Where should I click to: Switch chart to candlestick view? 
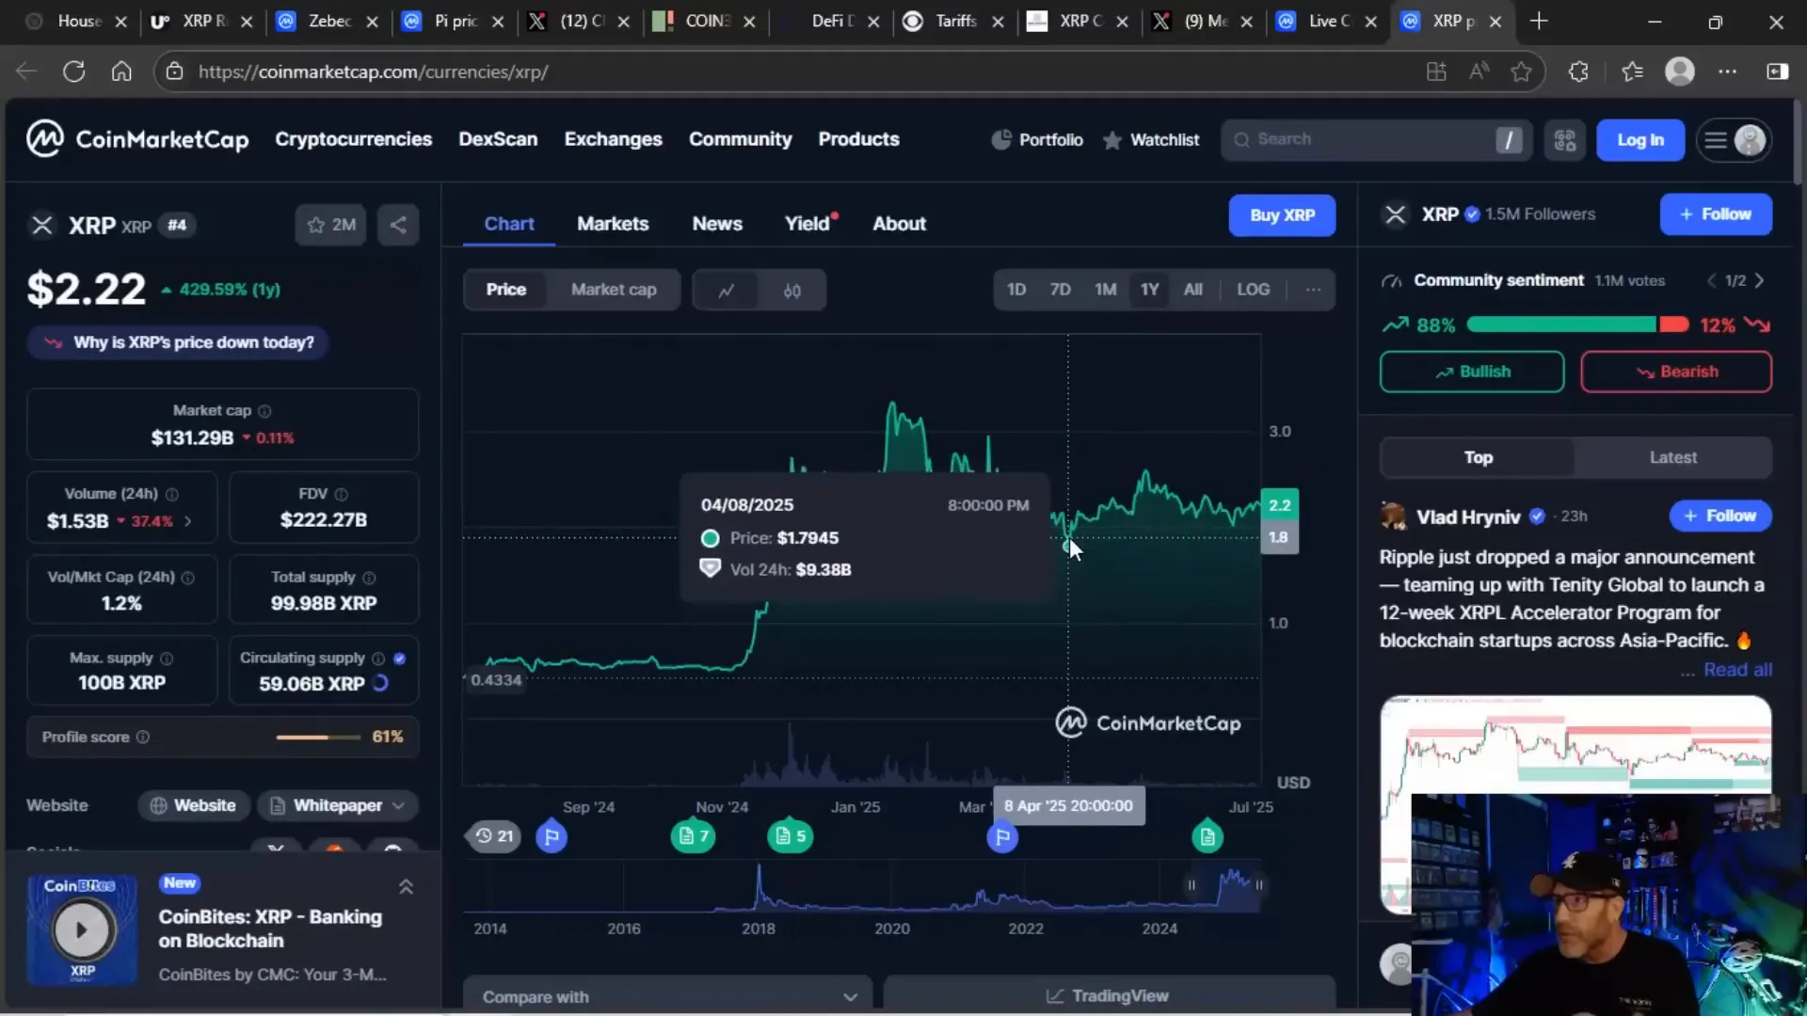(792, 290)
